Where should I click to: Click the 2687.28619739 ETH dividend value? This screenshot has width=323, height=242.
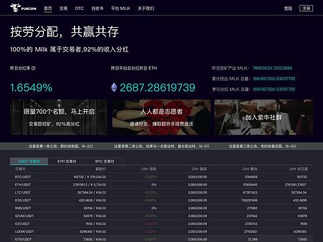pyautogui.click(x=157, y=87)
